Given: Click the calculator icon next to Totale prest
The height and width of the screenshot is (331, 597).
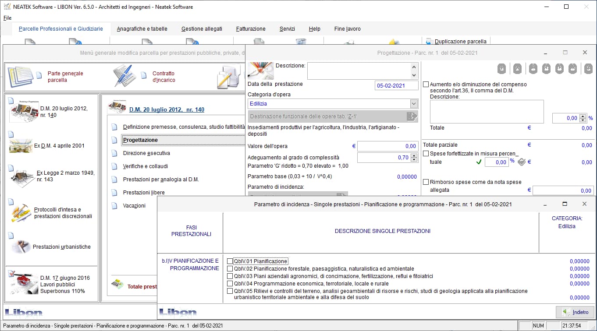Looking at the screenshot, I should point(117,284).
